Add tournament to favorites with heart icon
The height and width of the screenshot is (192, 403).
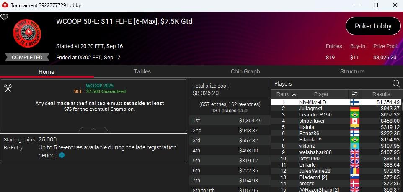point(4,17)
